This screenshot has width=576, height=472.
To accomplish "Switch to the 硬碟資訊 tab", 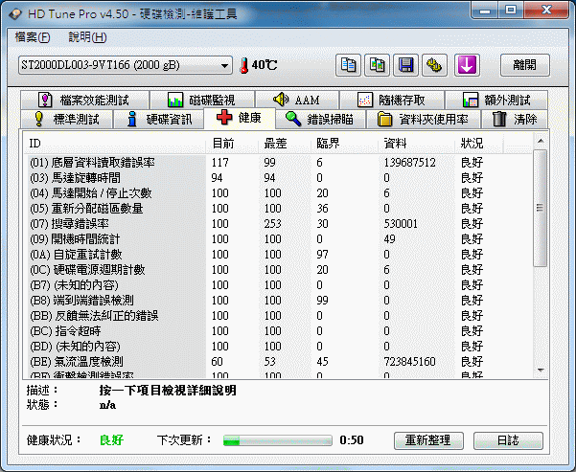I will (159, 119).
